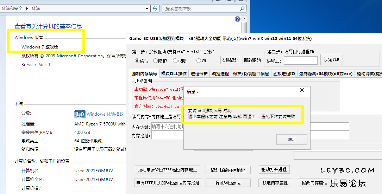The image size is (382, 194).
Task: Select the 防护 radio button
Action: pos(155,61)
